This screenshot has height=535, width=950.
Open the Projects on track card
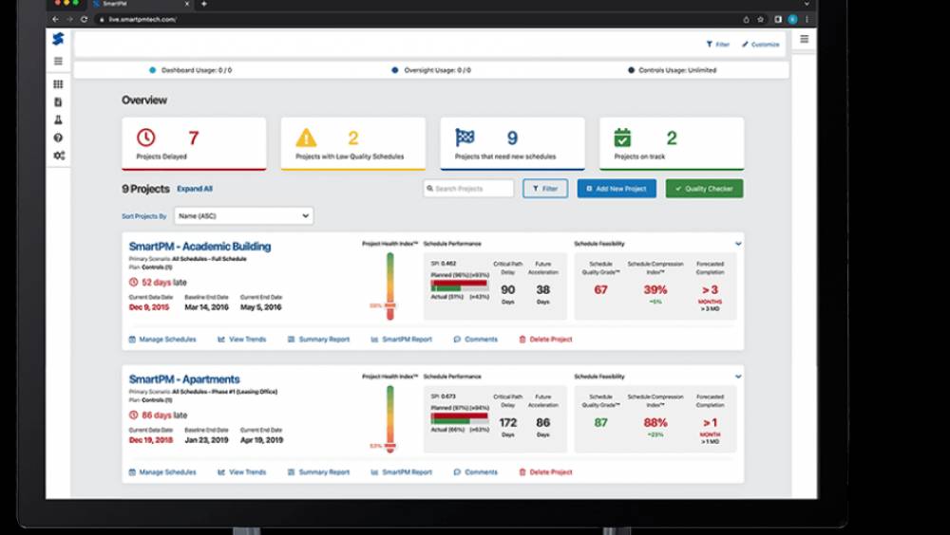click(x=672, y=143)
